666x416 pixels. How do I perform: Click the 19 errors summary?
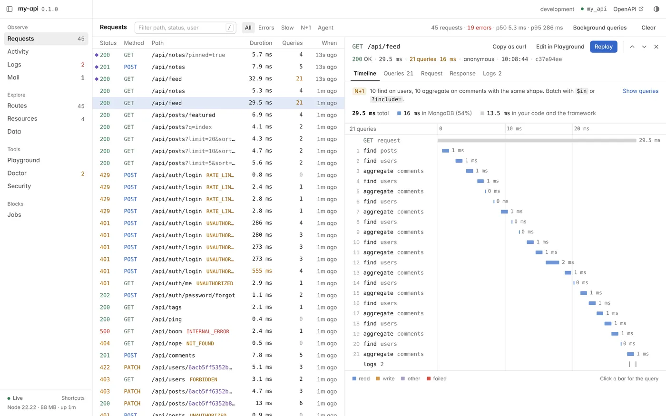[x=479, y=28]
